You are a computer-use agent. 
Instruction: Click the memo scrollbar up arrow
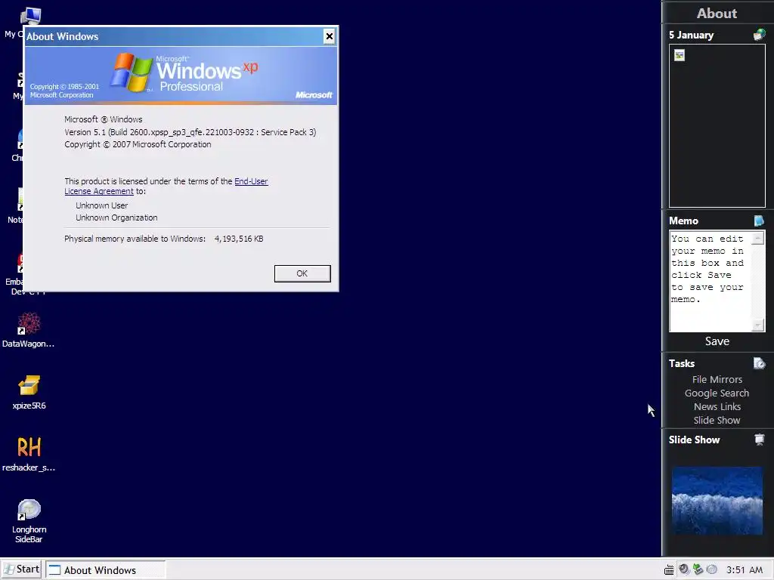coord(757,238)
